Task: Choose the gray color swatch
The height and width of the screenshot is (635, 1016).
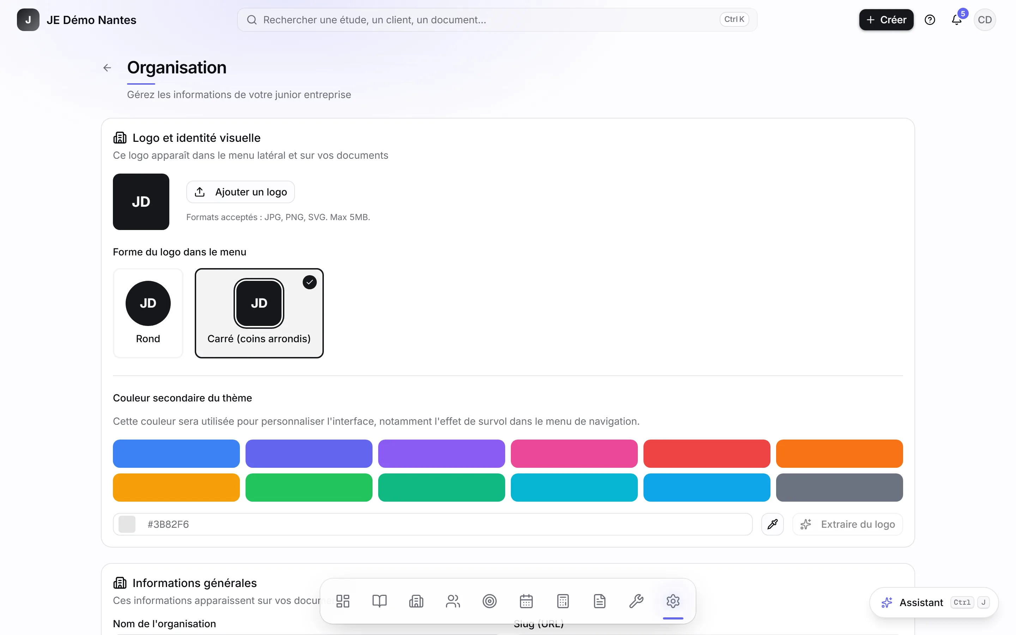Action: (840, 488)
